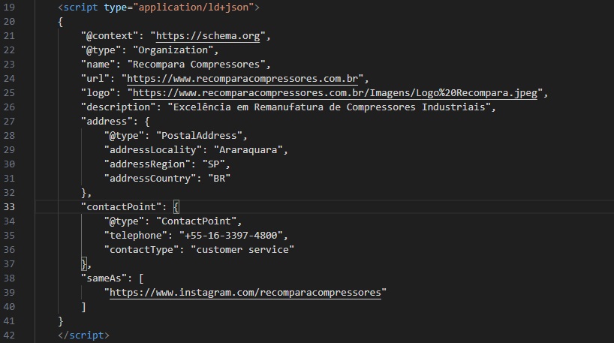Click the "customer service" contactType value
Screen dimensions: 614x343
(x=242, y=249)
